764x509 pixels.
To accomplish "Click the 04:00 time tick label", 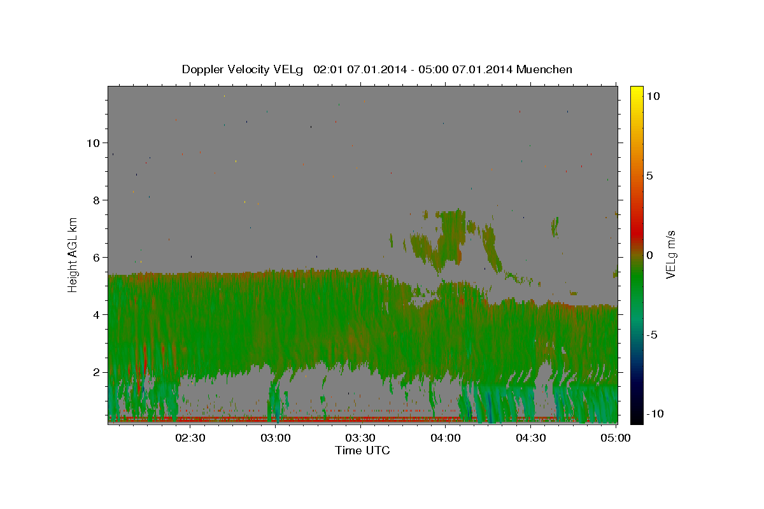I will tap(446, 438).
